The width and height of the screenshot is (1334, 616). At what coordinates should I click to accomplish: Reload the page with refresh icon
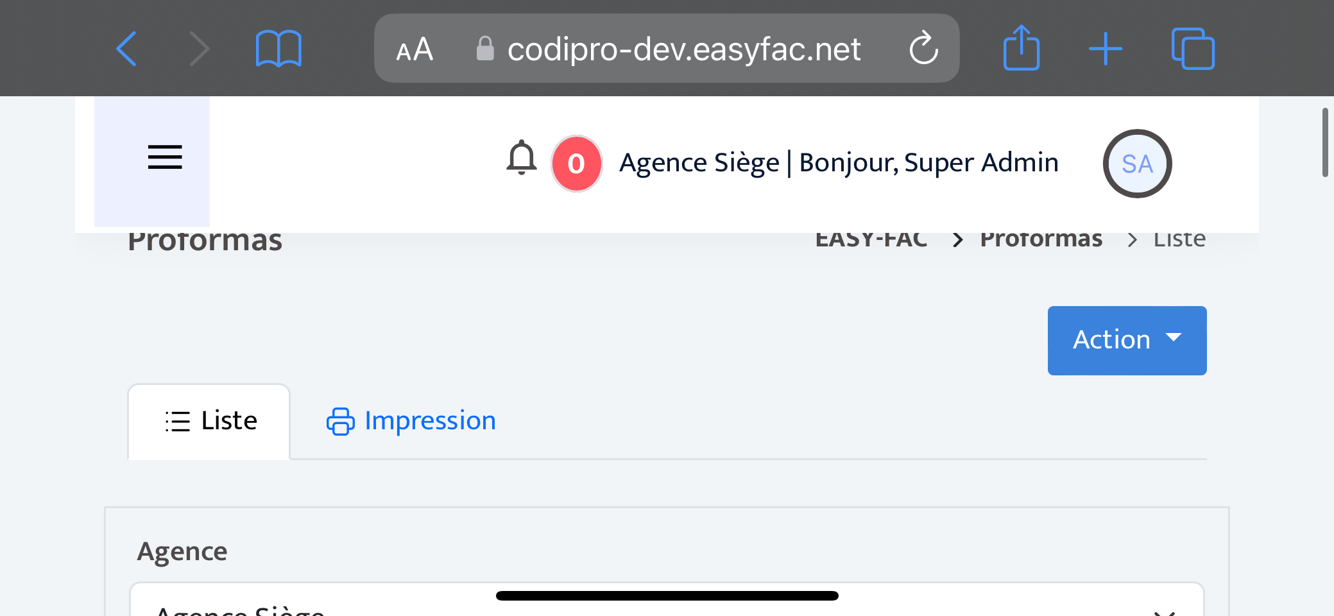(x=923, y=49)
